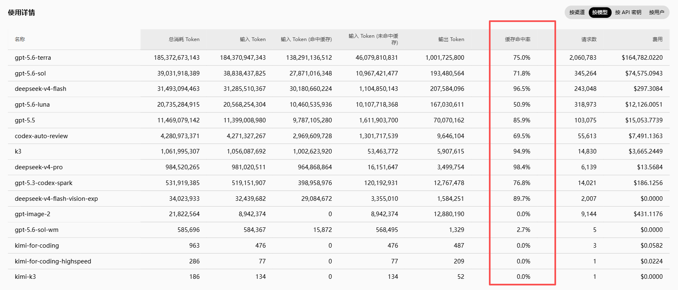The height and width of the screenshot is (290, 678).
Task: Click cache hit rate 96.5%
Action: [x=522, y=89]
